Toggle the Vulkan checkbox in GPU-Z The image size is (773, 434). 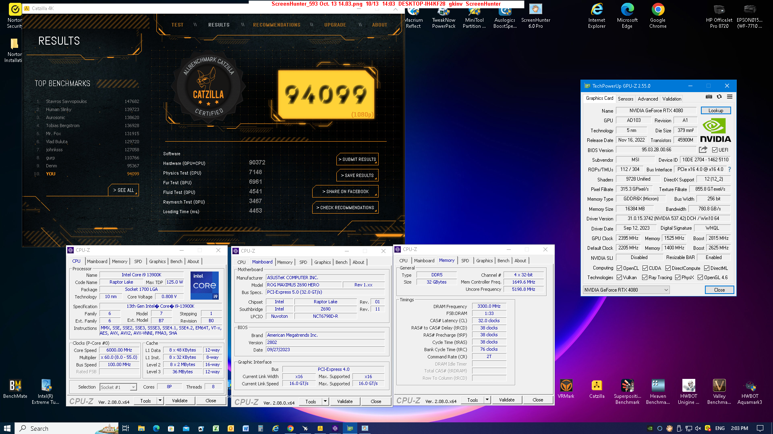click(619, 278)
